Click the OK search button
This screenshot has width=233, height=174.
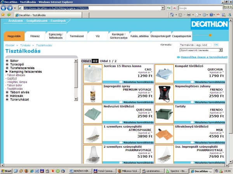pyautogui.click(x=216, y=45)
